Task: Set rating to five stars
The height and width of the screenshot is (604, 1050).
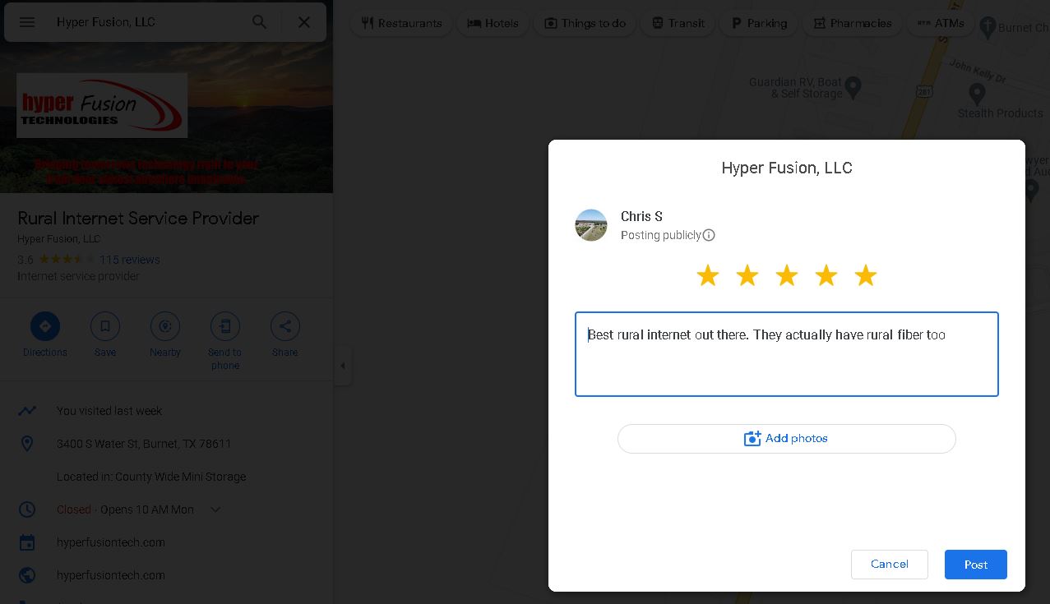Action: pos(866,275)
